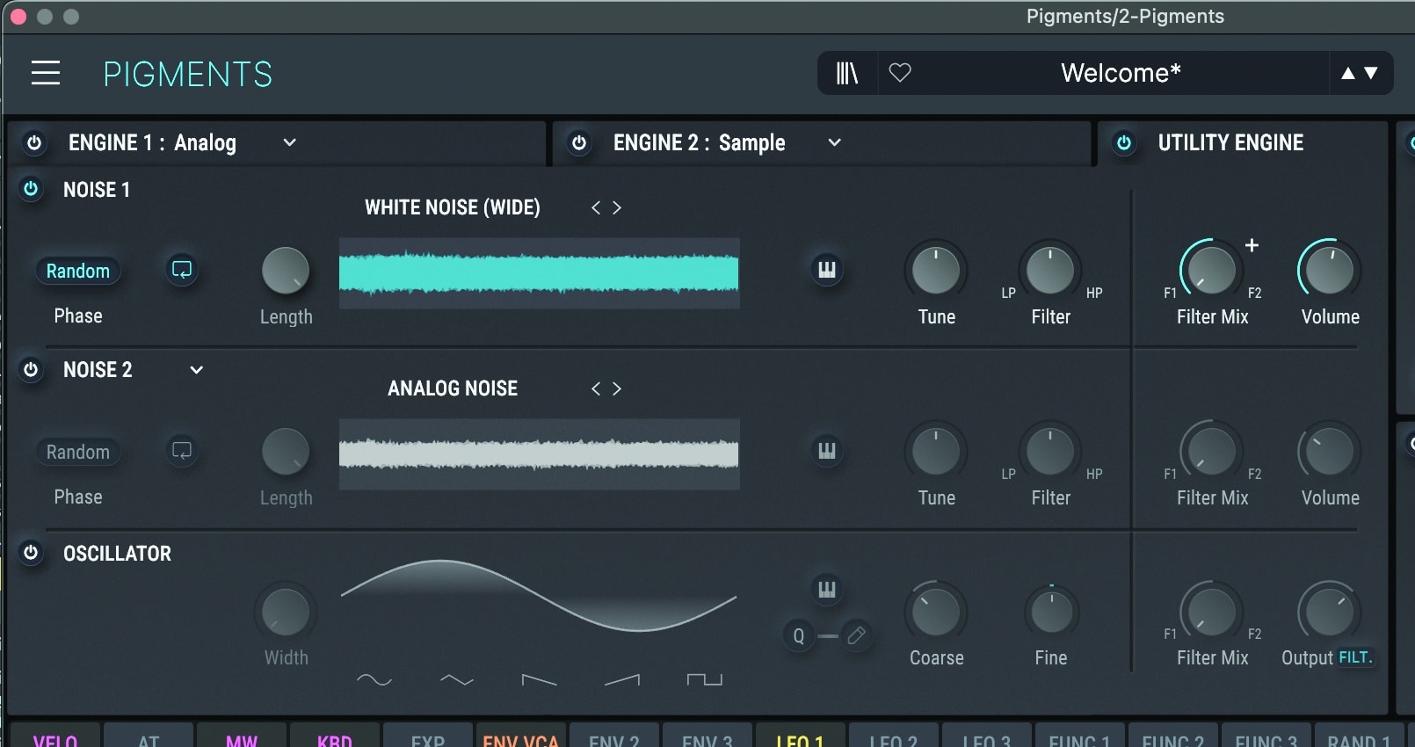The image size is (1415, 747).
Task: Select the RAND 1 modulation tab
Action: coord(1359,736)
